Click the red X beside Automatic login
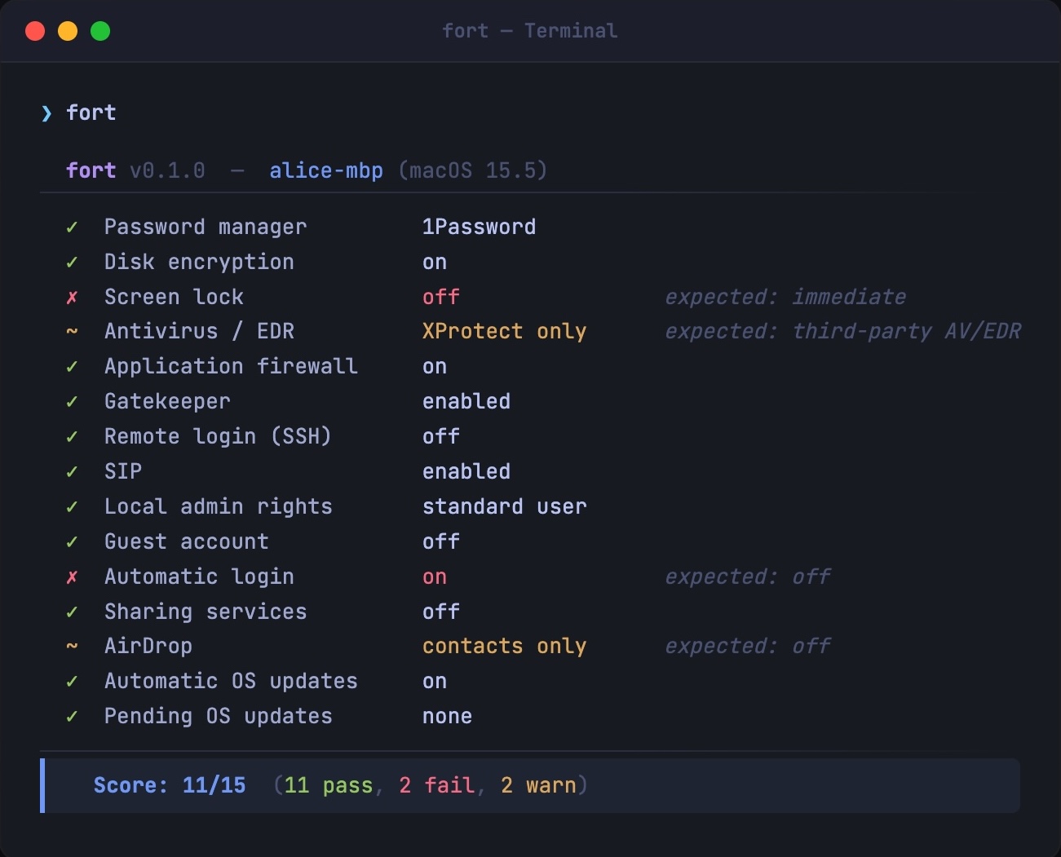 72,577
